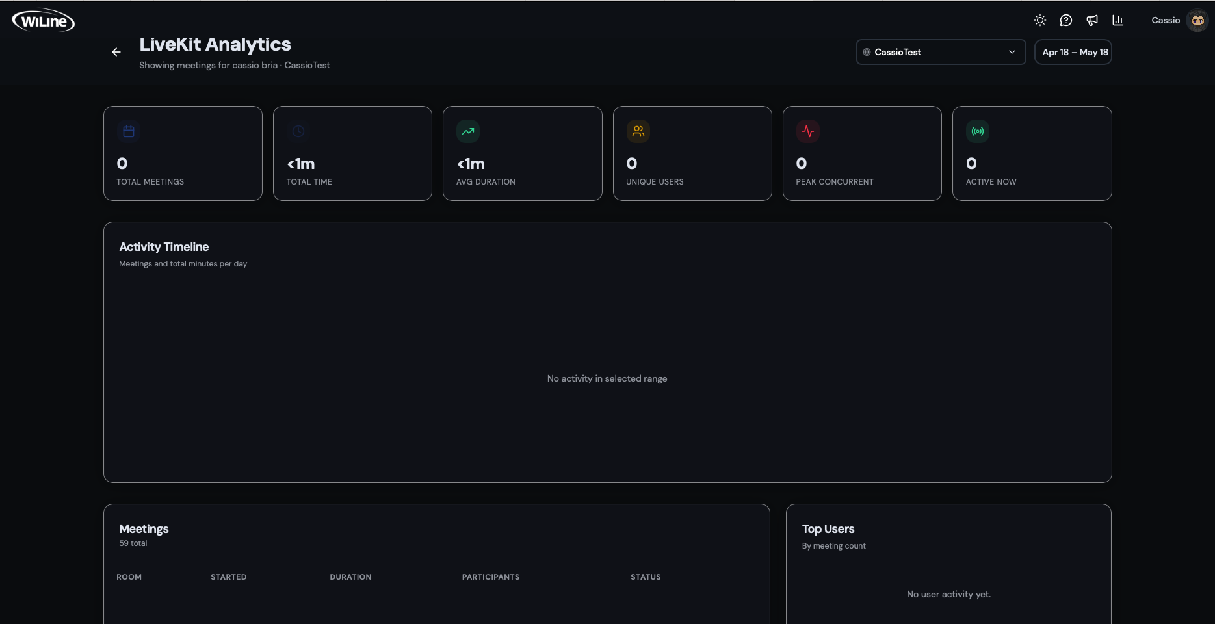Click 'No user activity yet.' message
Viewport: 1215px width, 624px height.
click(x=948, y=594)
